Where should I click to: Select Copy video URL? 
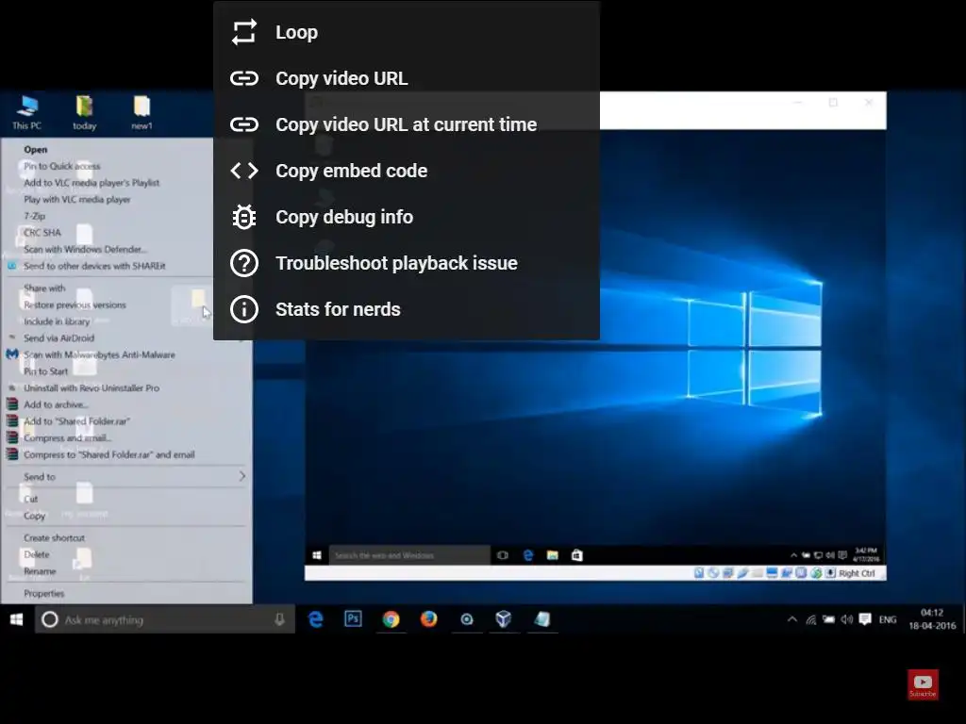pyautogui.click(x=407, y=78)
